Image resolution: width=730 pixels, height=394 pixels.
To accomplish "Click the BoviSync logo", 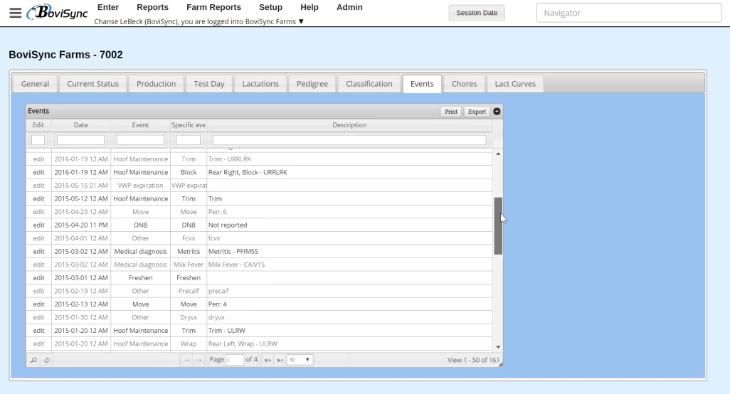I will (57, 13).
